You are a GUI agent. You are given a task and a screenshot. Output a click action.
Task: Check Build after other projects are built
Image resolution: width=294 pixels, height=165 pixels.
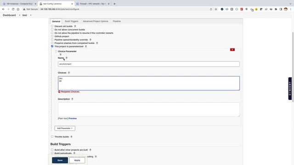[52, 150]
